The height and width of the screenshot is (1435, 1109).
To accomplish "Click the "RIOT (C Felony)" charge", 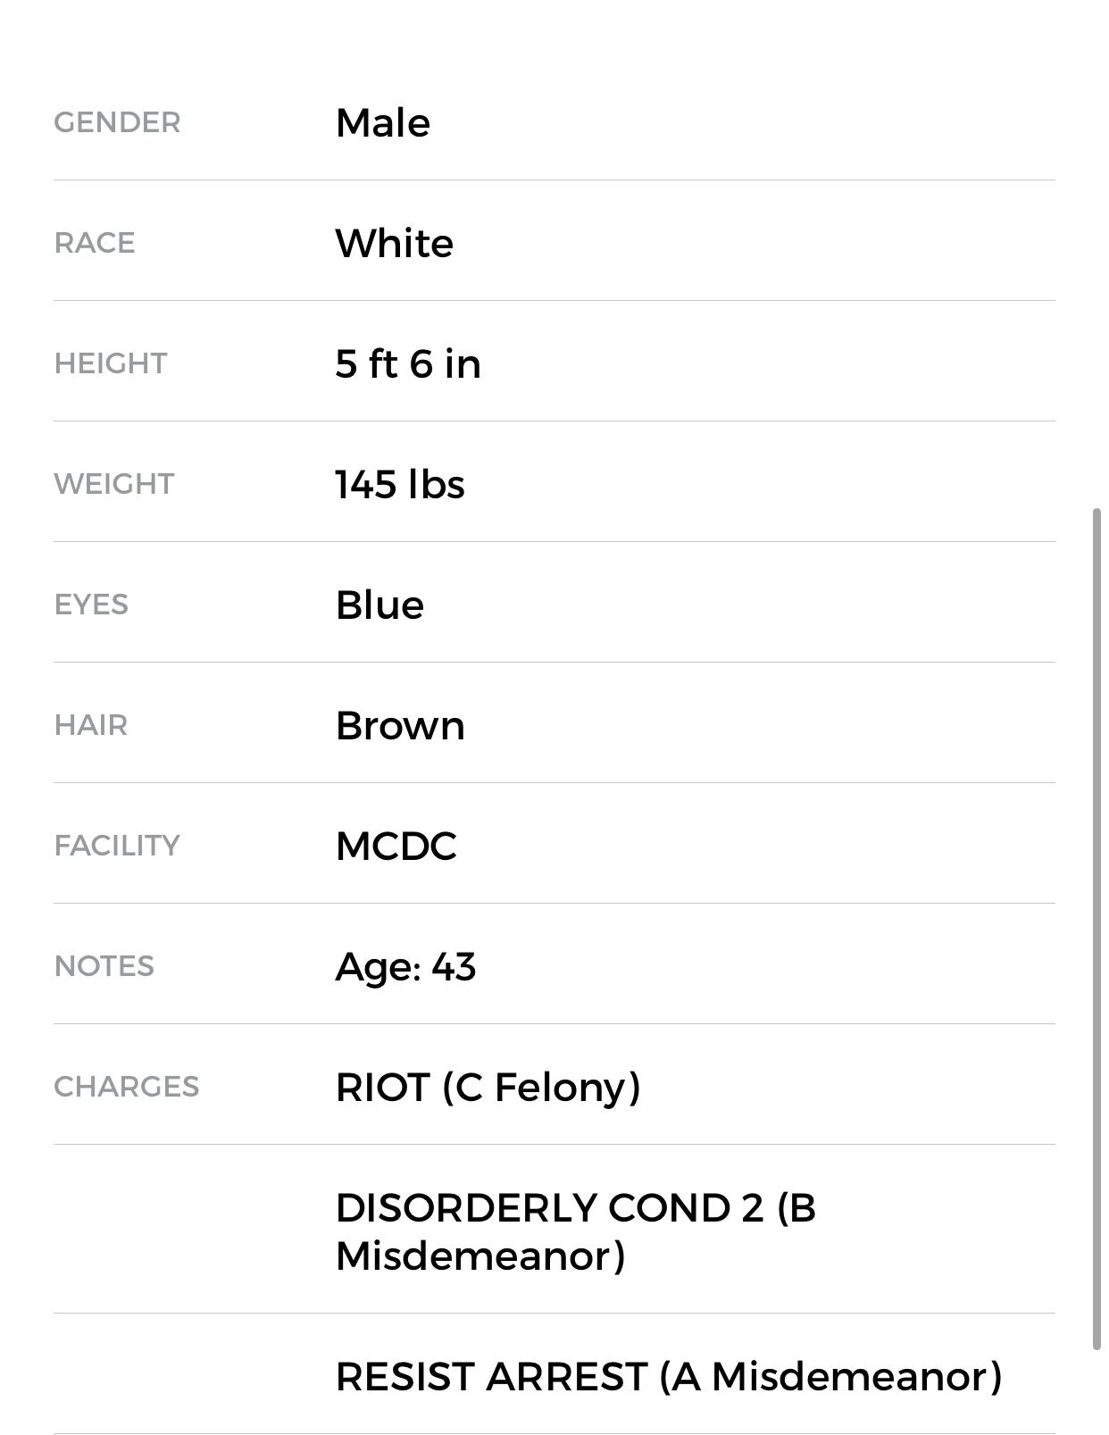I will tap(488, 1088).
